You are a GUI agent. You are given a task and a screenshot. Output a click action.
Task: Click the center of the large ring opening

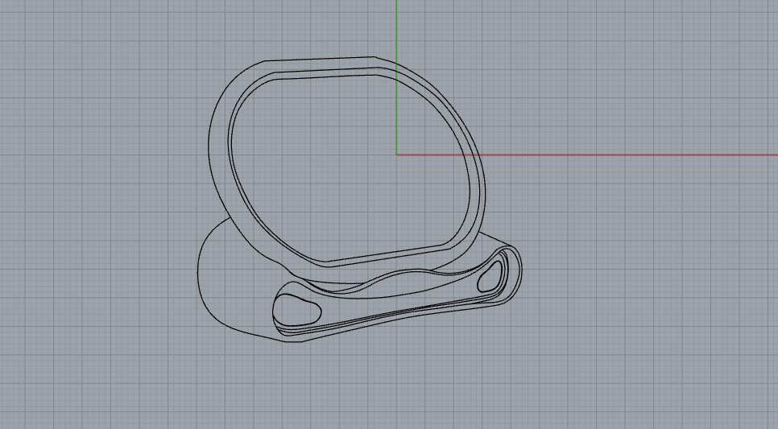350,169
